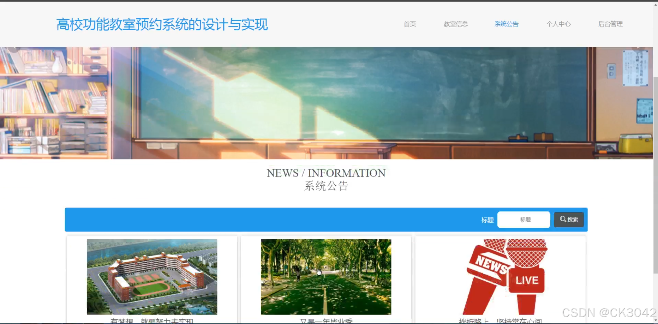This screenshot has width=658, height=324.
Task: Click the 搜索 search button
Action: [569, 219]
